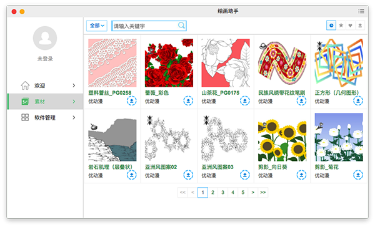Open the sunflower 剪影_向日葵 thumbnail
Viewport: 375px width, 227px height.
click(x=282, y=137)
